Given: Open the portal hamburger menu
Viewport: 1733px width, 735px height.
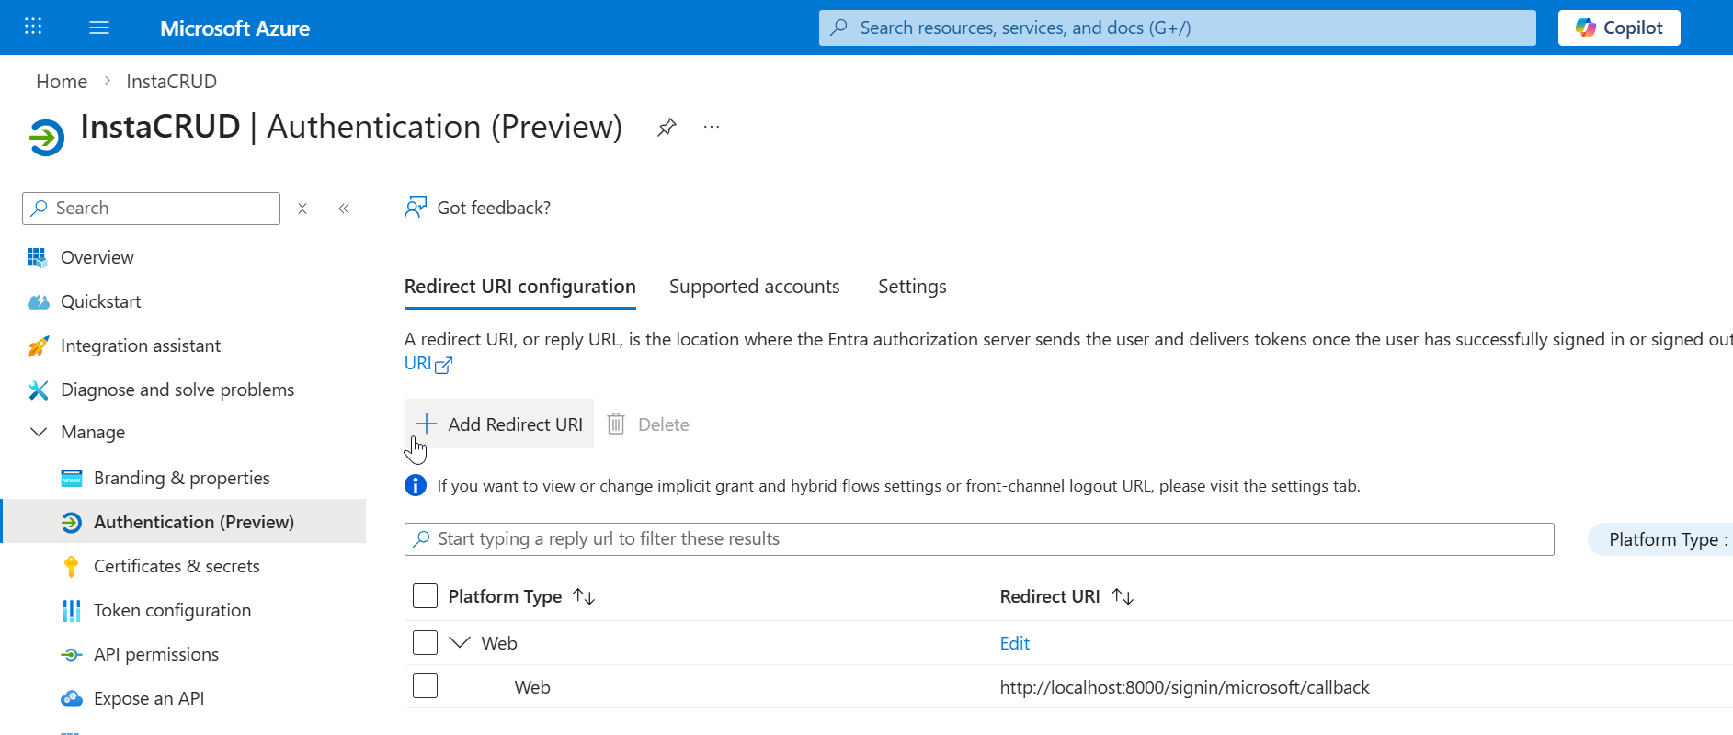Looking at the screenshot, I should point(99,28).
